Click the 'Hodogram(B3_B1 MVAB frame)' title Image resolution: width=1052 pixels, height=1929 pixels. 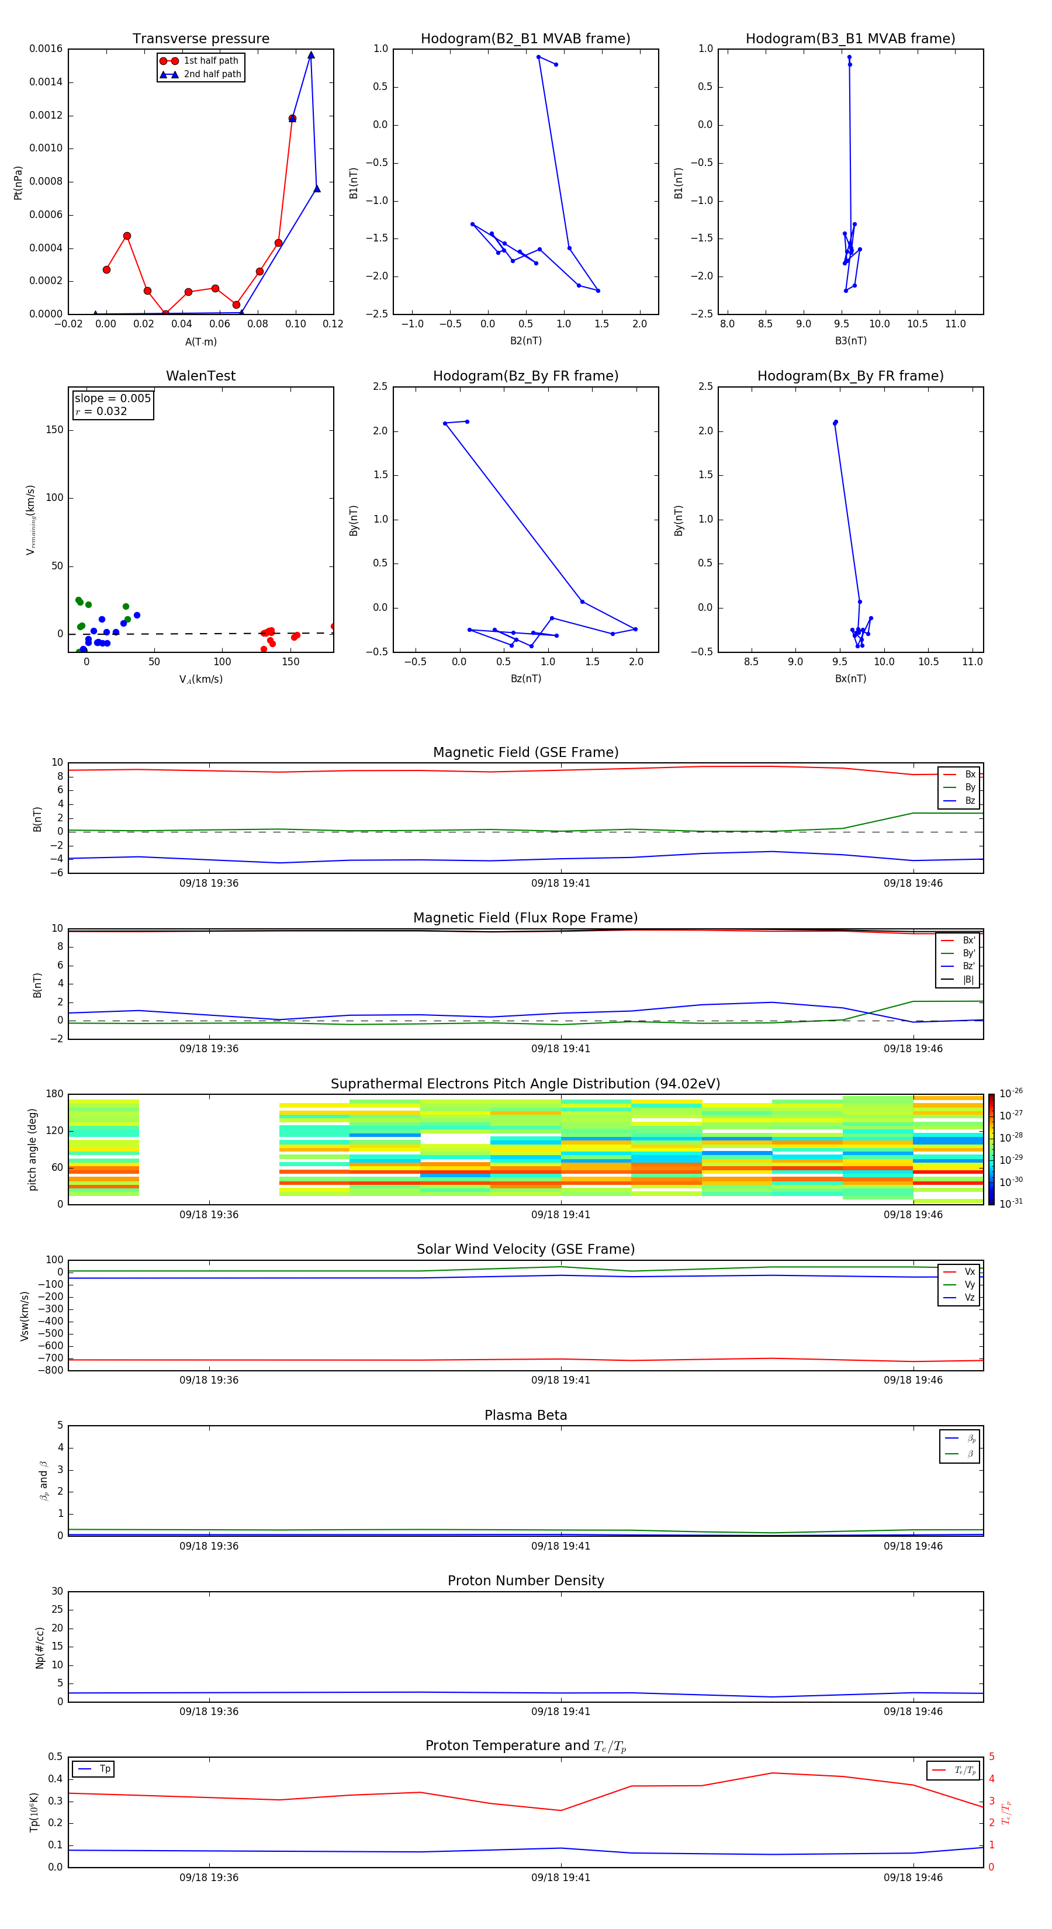coord(850,39)
